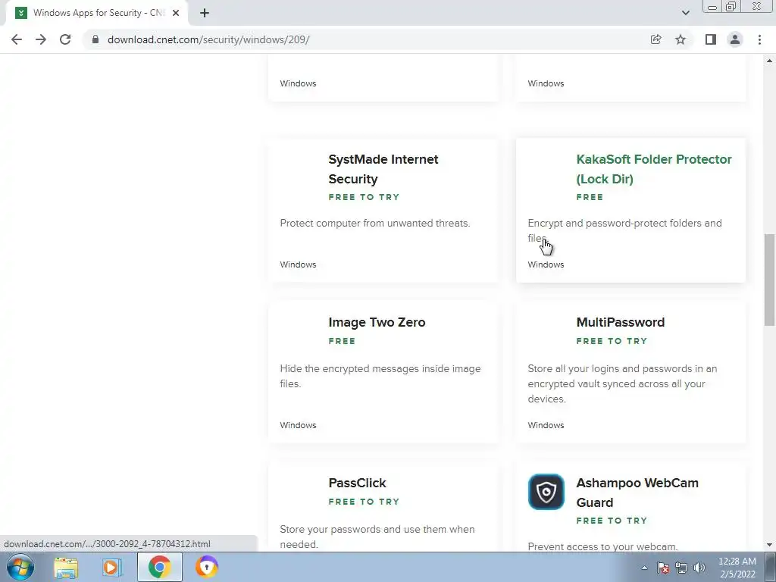Open the PassClick listing

[x=357, y=483]
